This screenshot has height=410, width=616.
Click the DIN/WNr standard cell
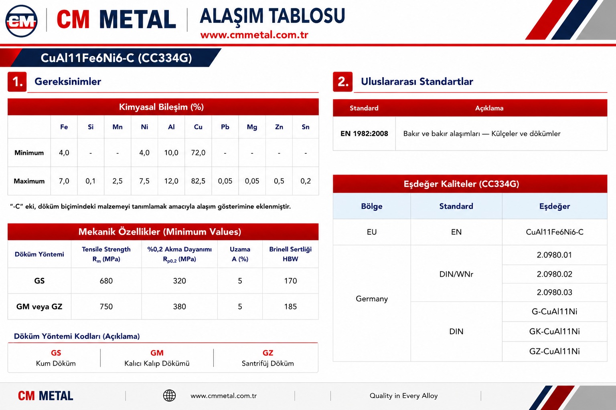[x=456, y=274]
